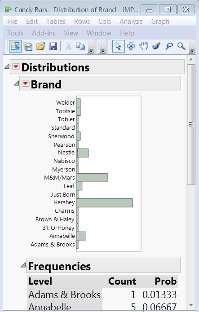Collapse the Distributions outline triangle

pos(7,66)
